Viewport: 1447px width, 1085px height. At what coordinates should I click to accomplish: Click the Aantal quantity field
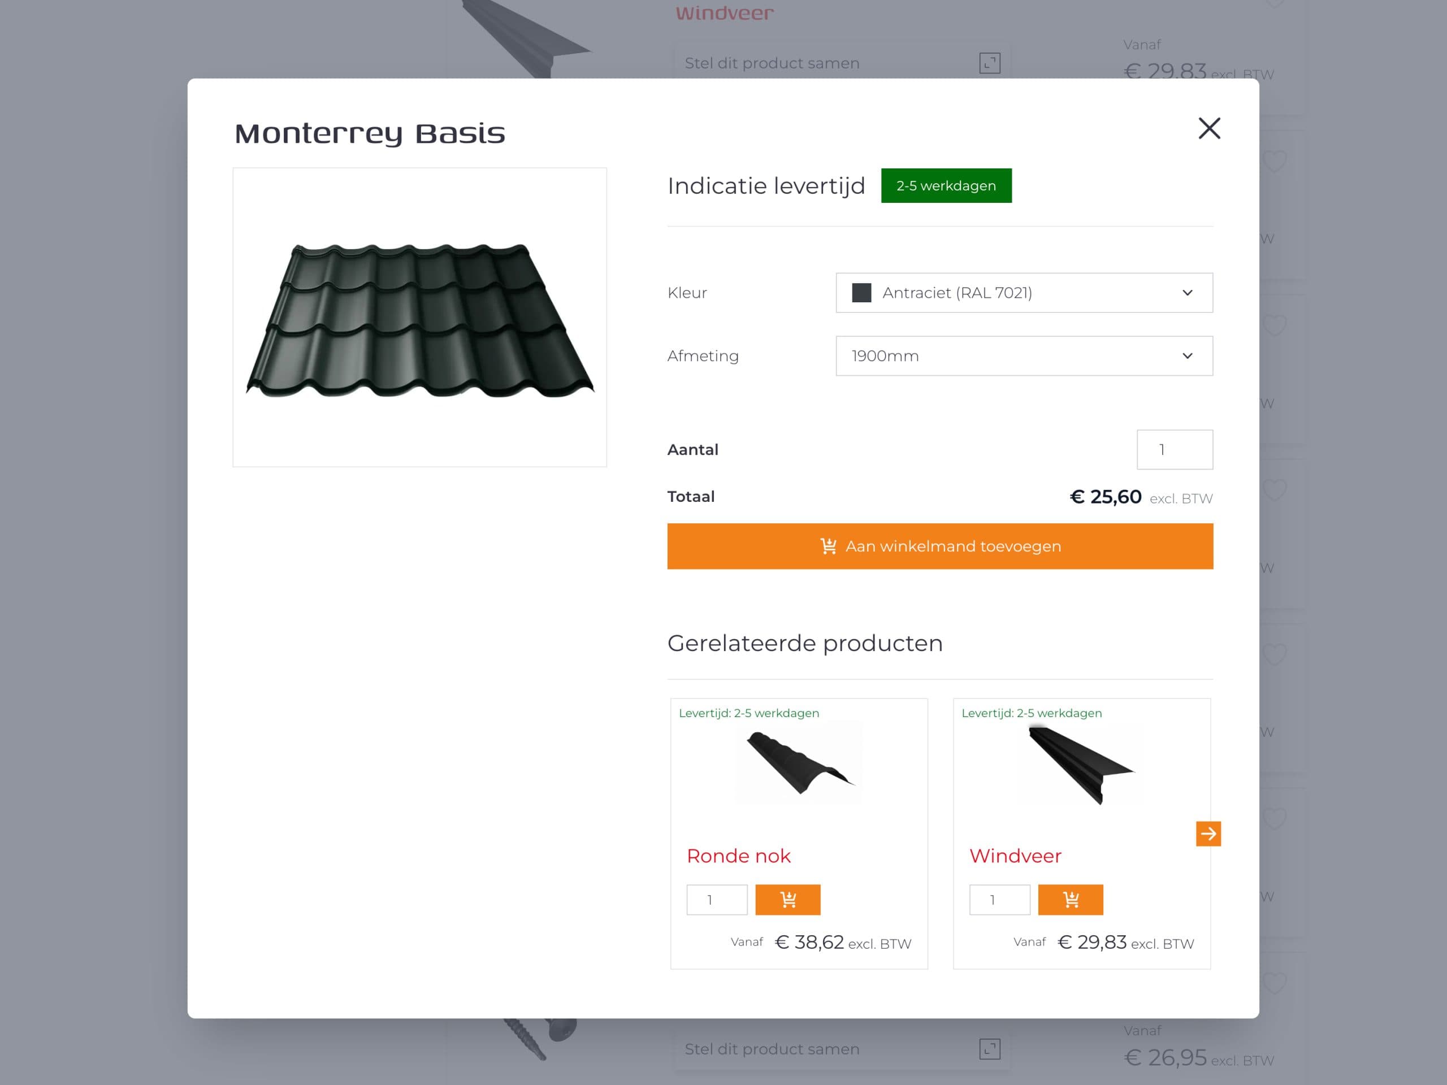(x=1174, y=449)
